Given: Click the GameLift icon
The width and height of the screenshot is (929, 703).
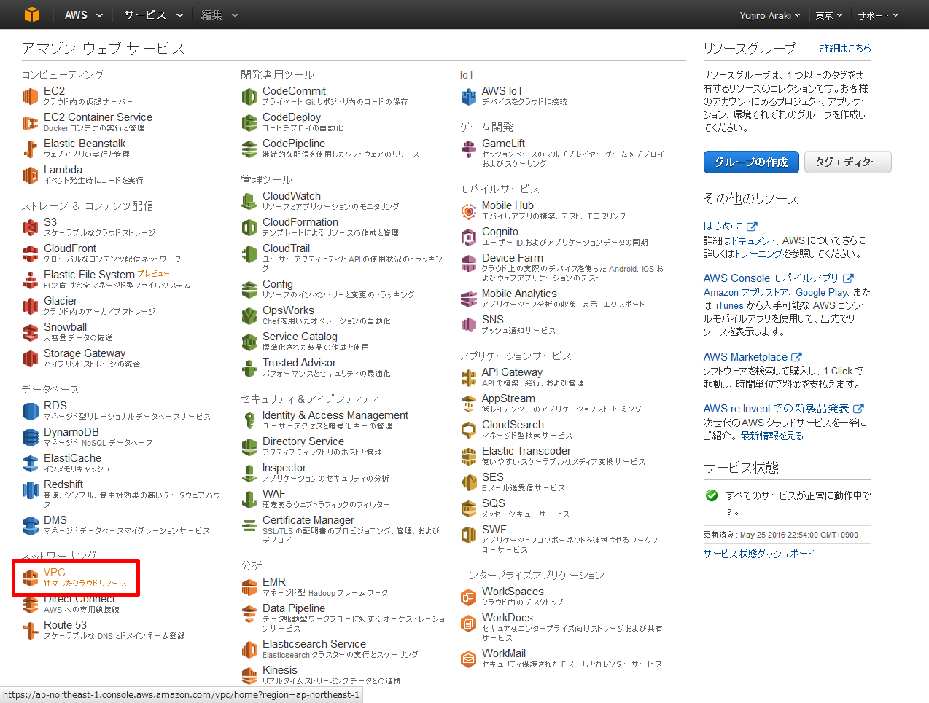Looking at the screenshot, I should click(469, 149).
